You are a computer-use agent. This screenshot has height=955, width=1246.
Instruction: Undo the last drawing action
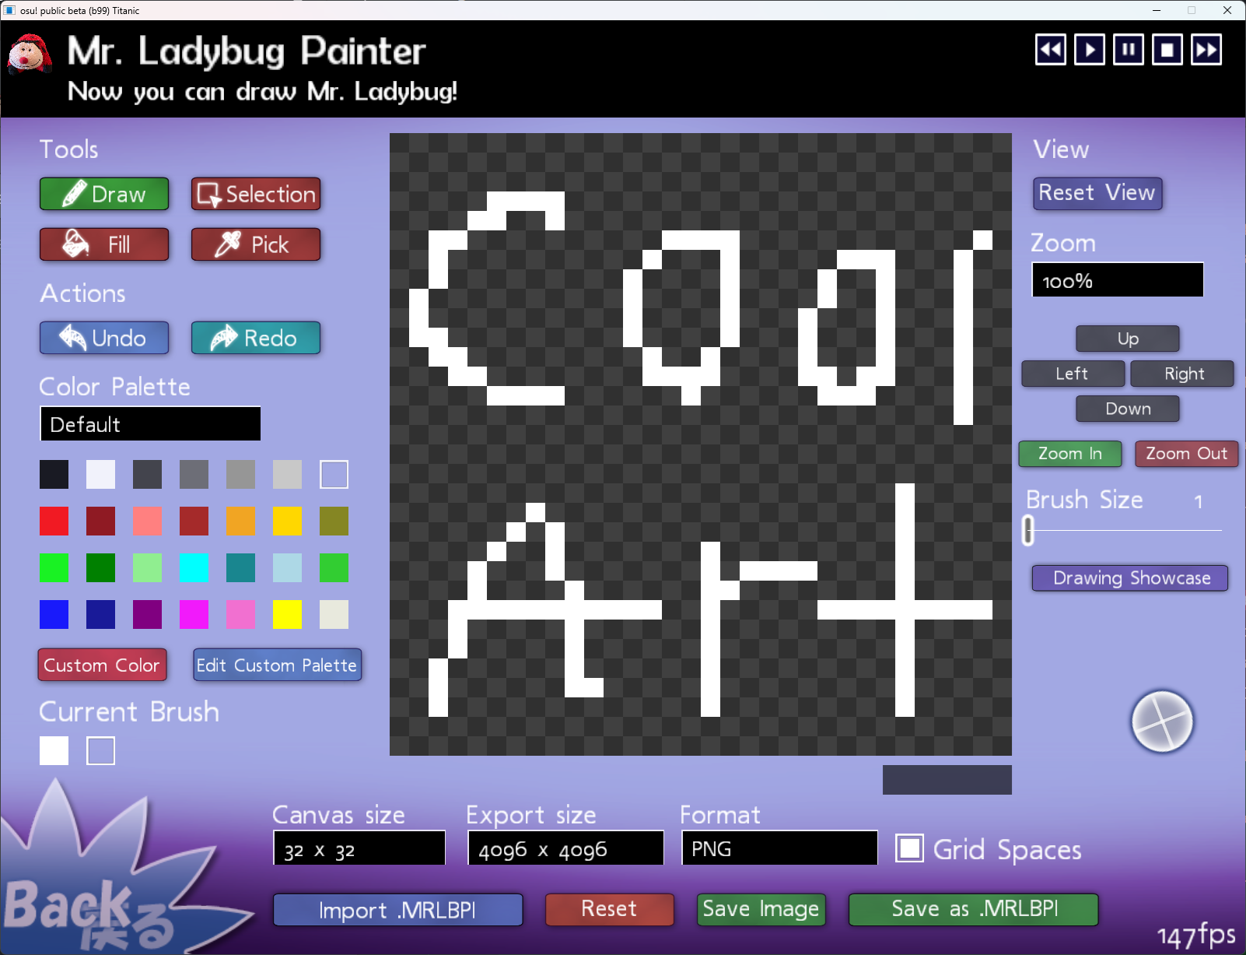[x=104, y=338]
